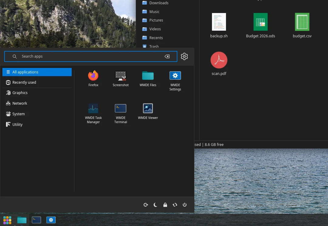The height and width of the screenshot is (226, 328).
Task: Open the file manager from the taskbar
Action: pos(22,220)
